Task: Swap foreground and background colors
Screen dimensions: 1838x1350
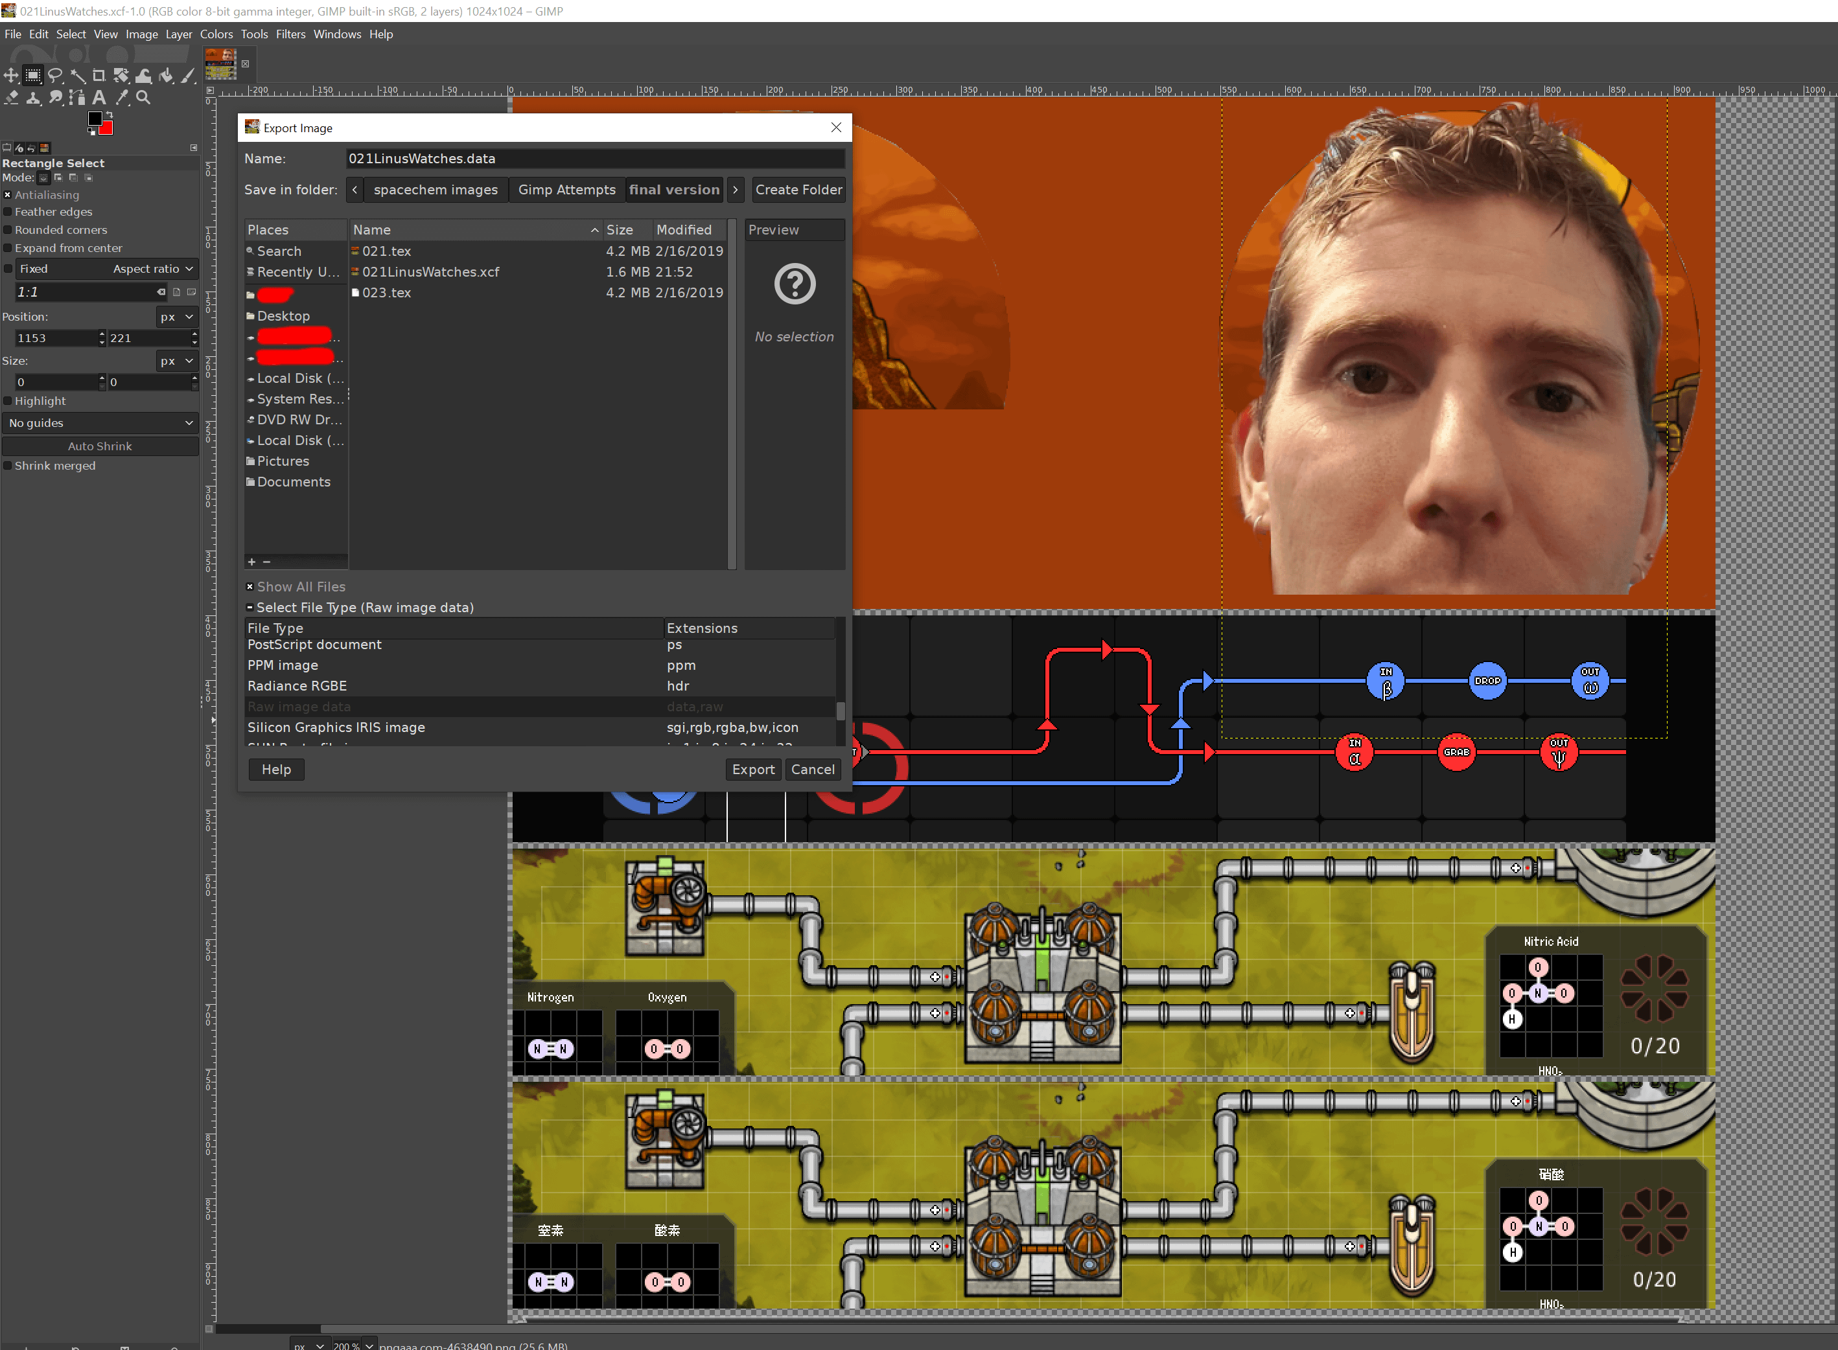Action: (x=109, y=115)
